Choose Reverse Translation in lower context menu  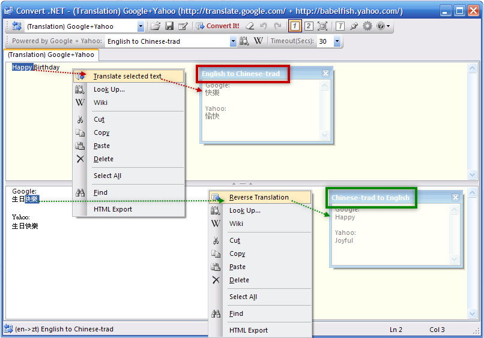[x=260, y=197]
